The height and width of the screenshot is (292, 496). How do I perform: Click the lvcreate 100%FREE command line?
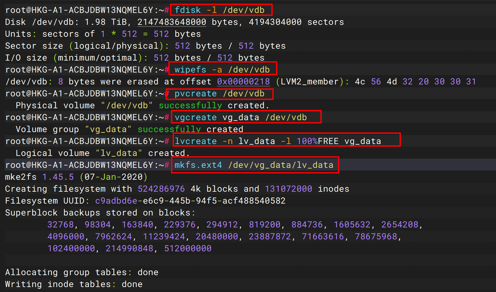click(278, 141)
